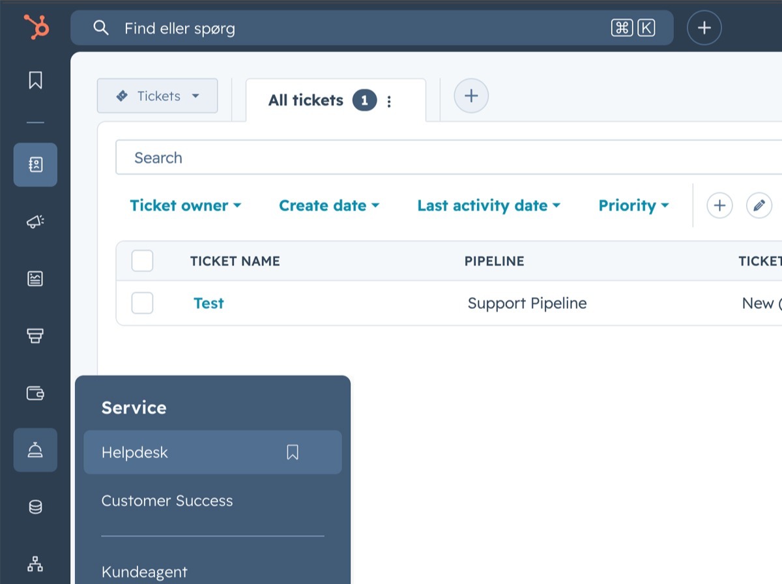Click the plus icon to add a filter
This screenshot has width=782, height=584.
pos(719,205)
